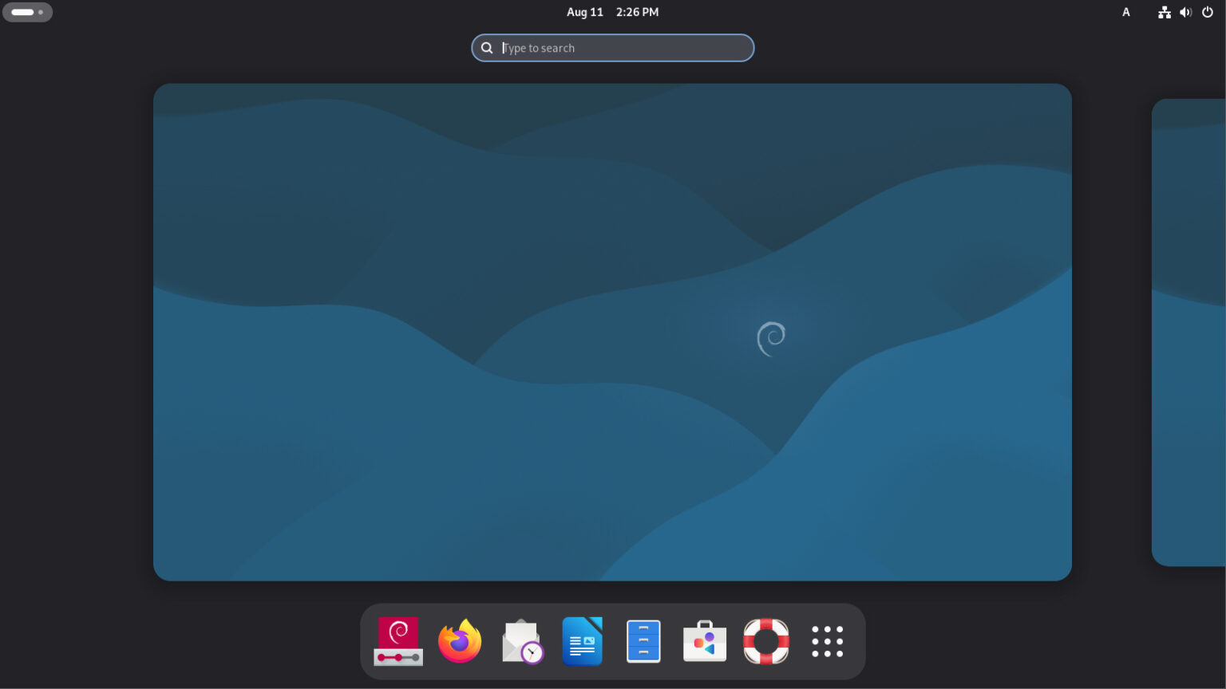Start the Debian installer
The height and width of the screenshot is (689, 1226).
(398, 641)
